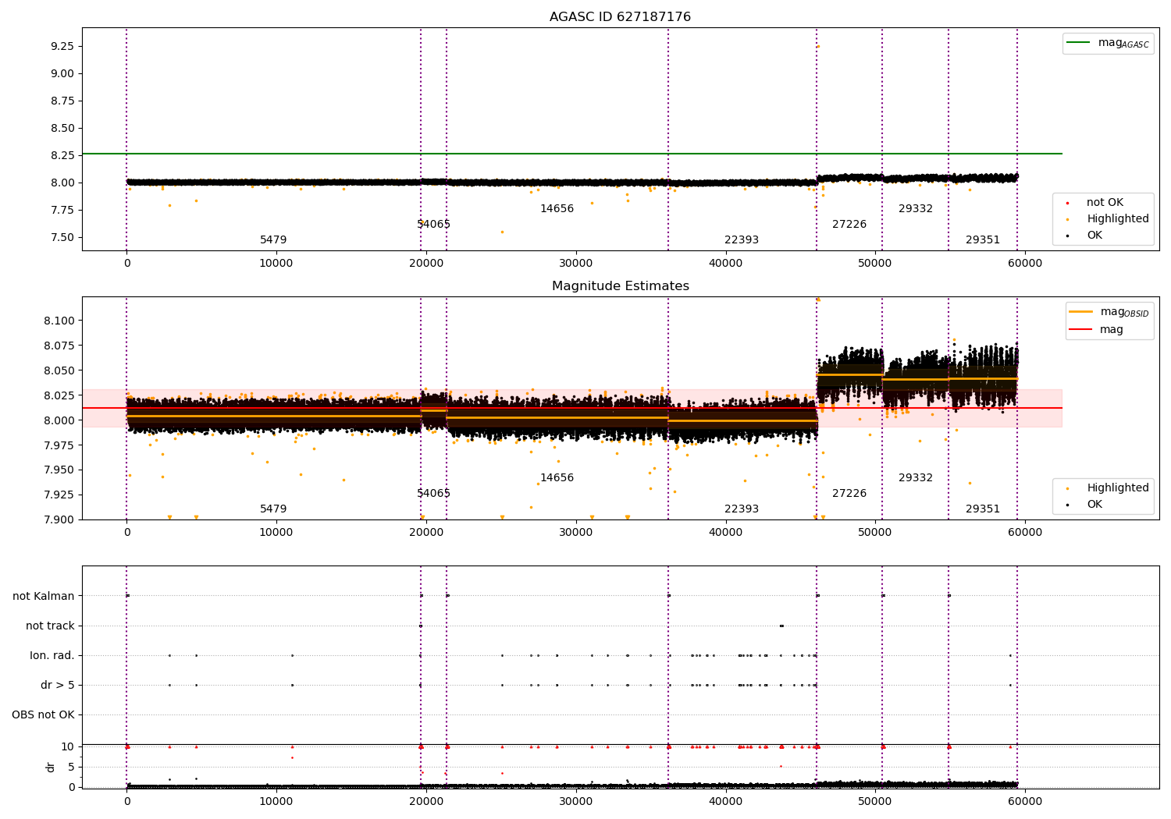Click the dr axis tick label 10
The height and width of the screenshot is (819, 1171).
tap(68, 746)
